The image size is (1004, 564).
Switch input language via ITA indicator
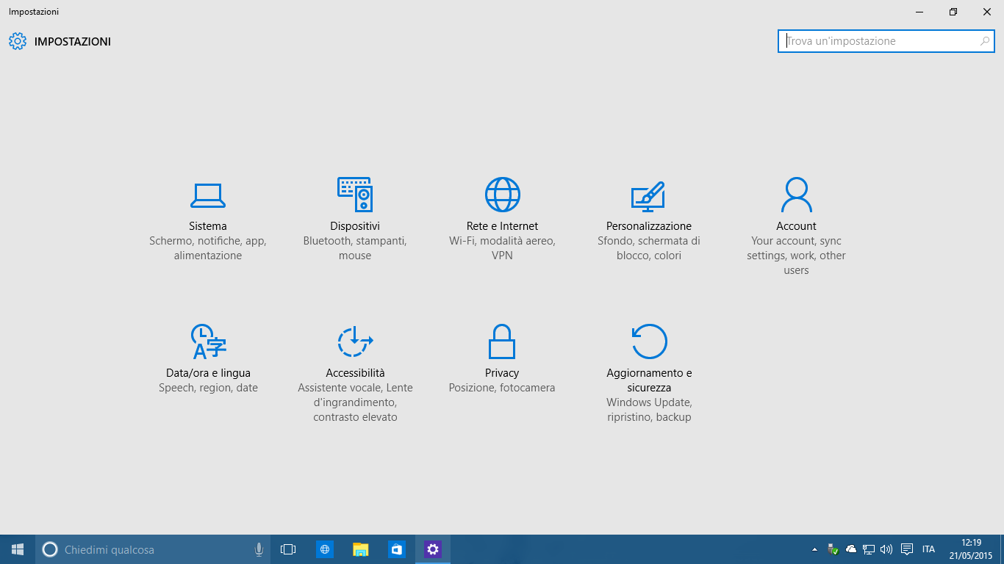[x=929, y=549]
